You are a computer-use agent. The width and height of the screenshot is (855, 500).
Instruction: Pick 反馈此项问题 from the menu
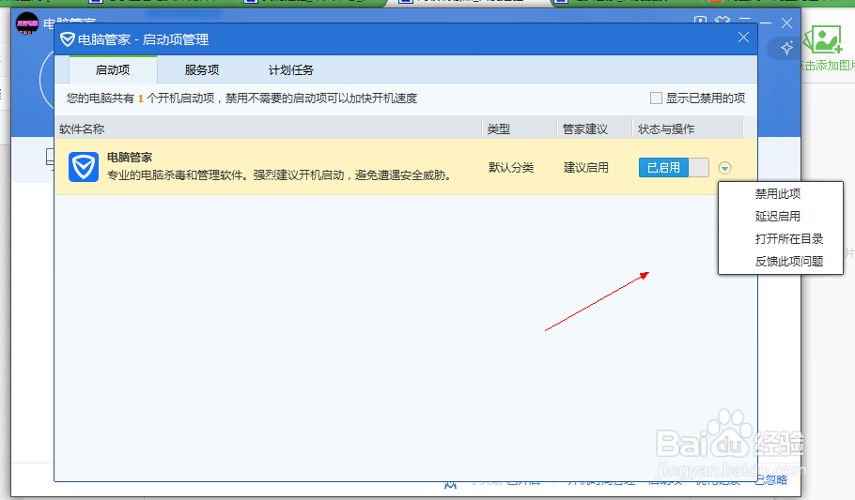pos(788,262)
